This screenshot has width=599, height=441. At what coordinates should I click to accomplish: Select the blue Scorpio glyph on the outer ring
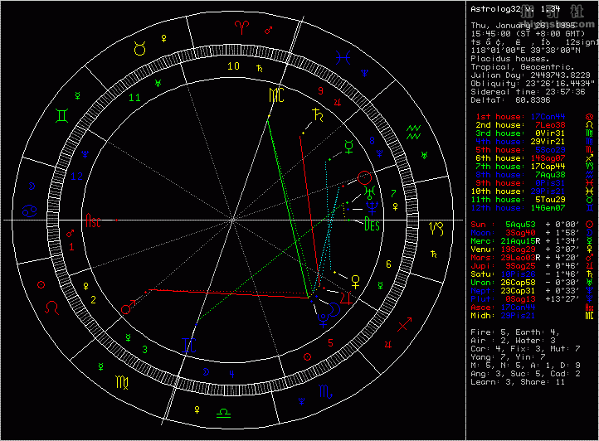[x=325, y=392]
